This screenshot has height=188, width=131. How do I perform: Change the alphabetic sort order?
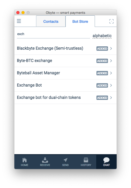point(102,36)
